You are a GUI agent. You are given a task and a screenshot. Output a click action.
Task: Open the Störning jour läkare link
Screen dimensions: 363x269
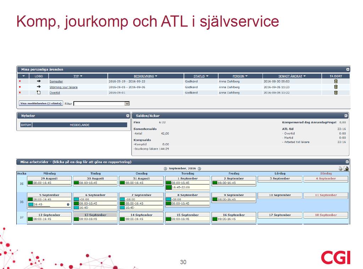click(x=63, y=87)
